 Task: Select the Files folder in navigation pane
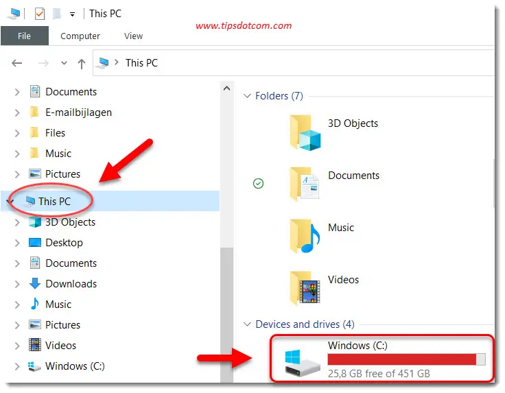pyautogui.click(x=55, y=133)
